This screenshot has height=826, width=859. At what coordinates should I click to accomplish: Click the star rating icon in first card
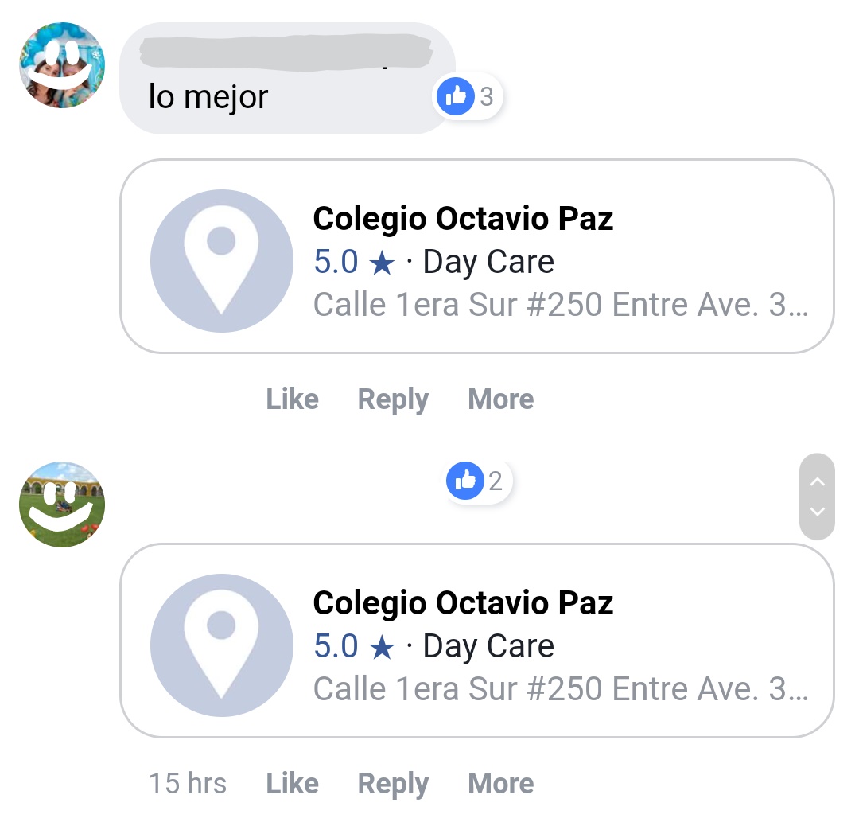click(x=382, y=263)
